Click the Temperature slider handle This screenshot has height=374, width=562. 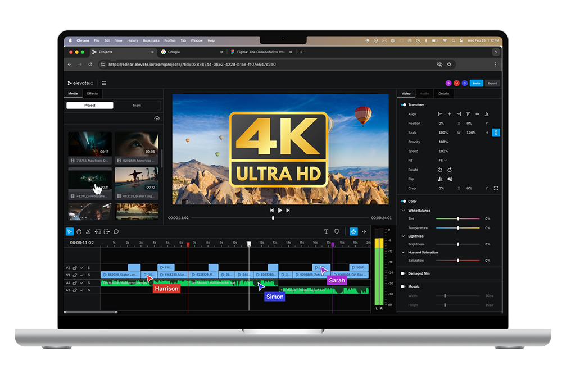(458, 228)
